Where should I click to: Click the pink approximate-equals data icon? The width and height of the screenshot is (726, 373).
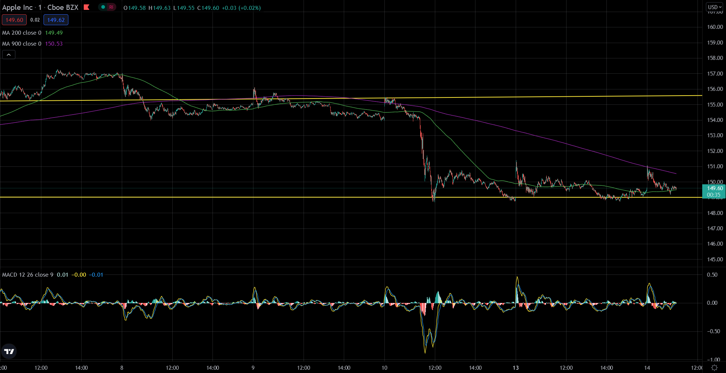point(111,7)
